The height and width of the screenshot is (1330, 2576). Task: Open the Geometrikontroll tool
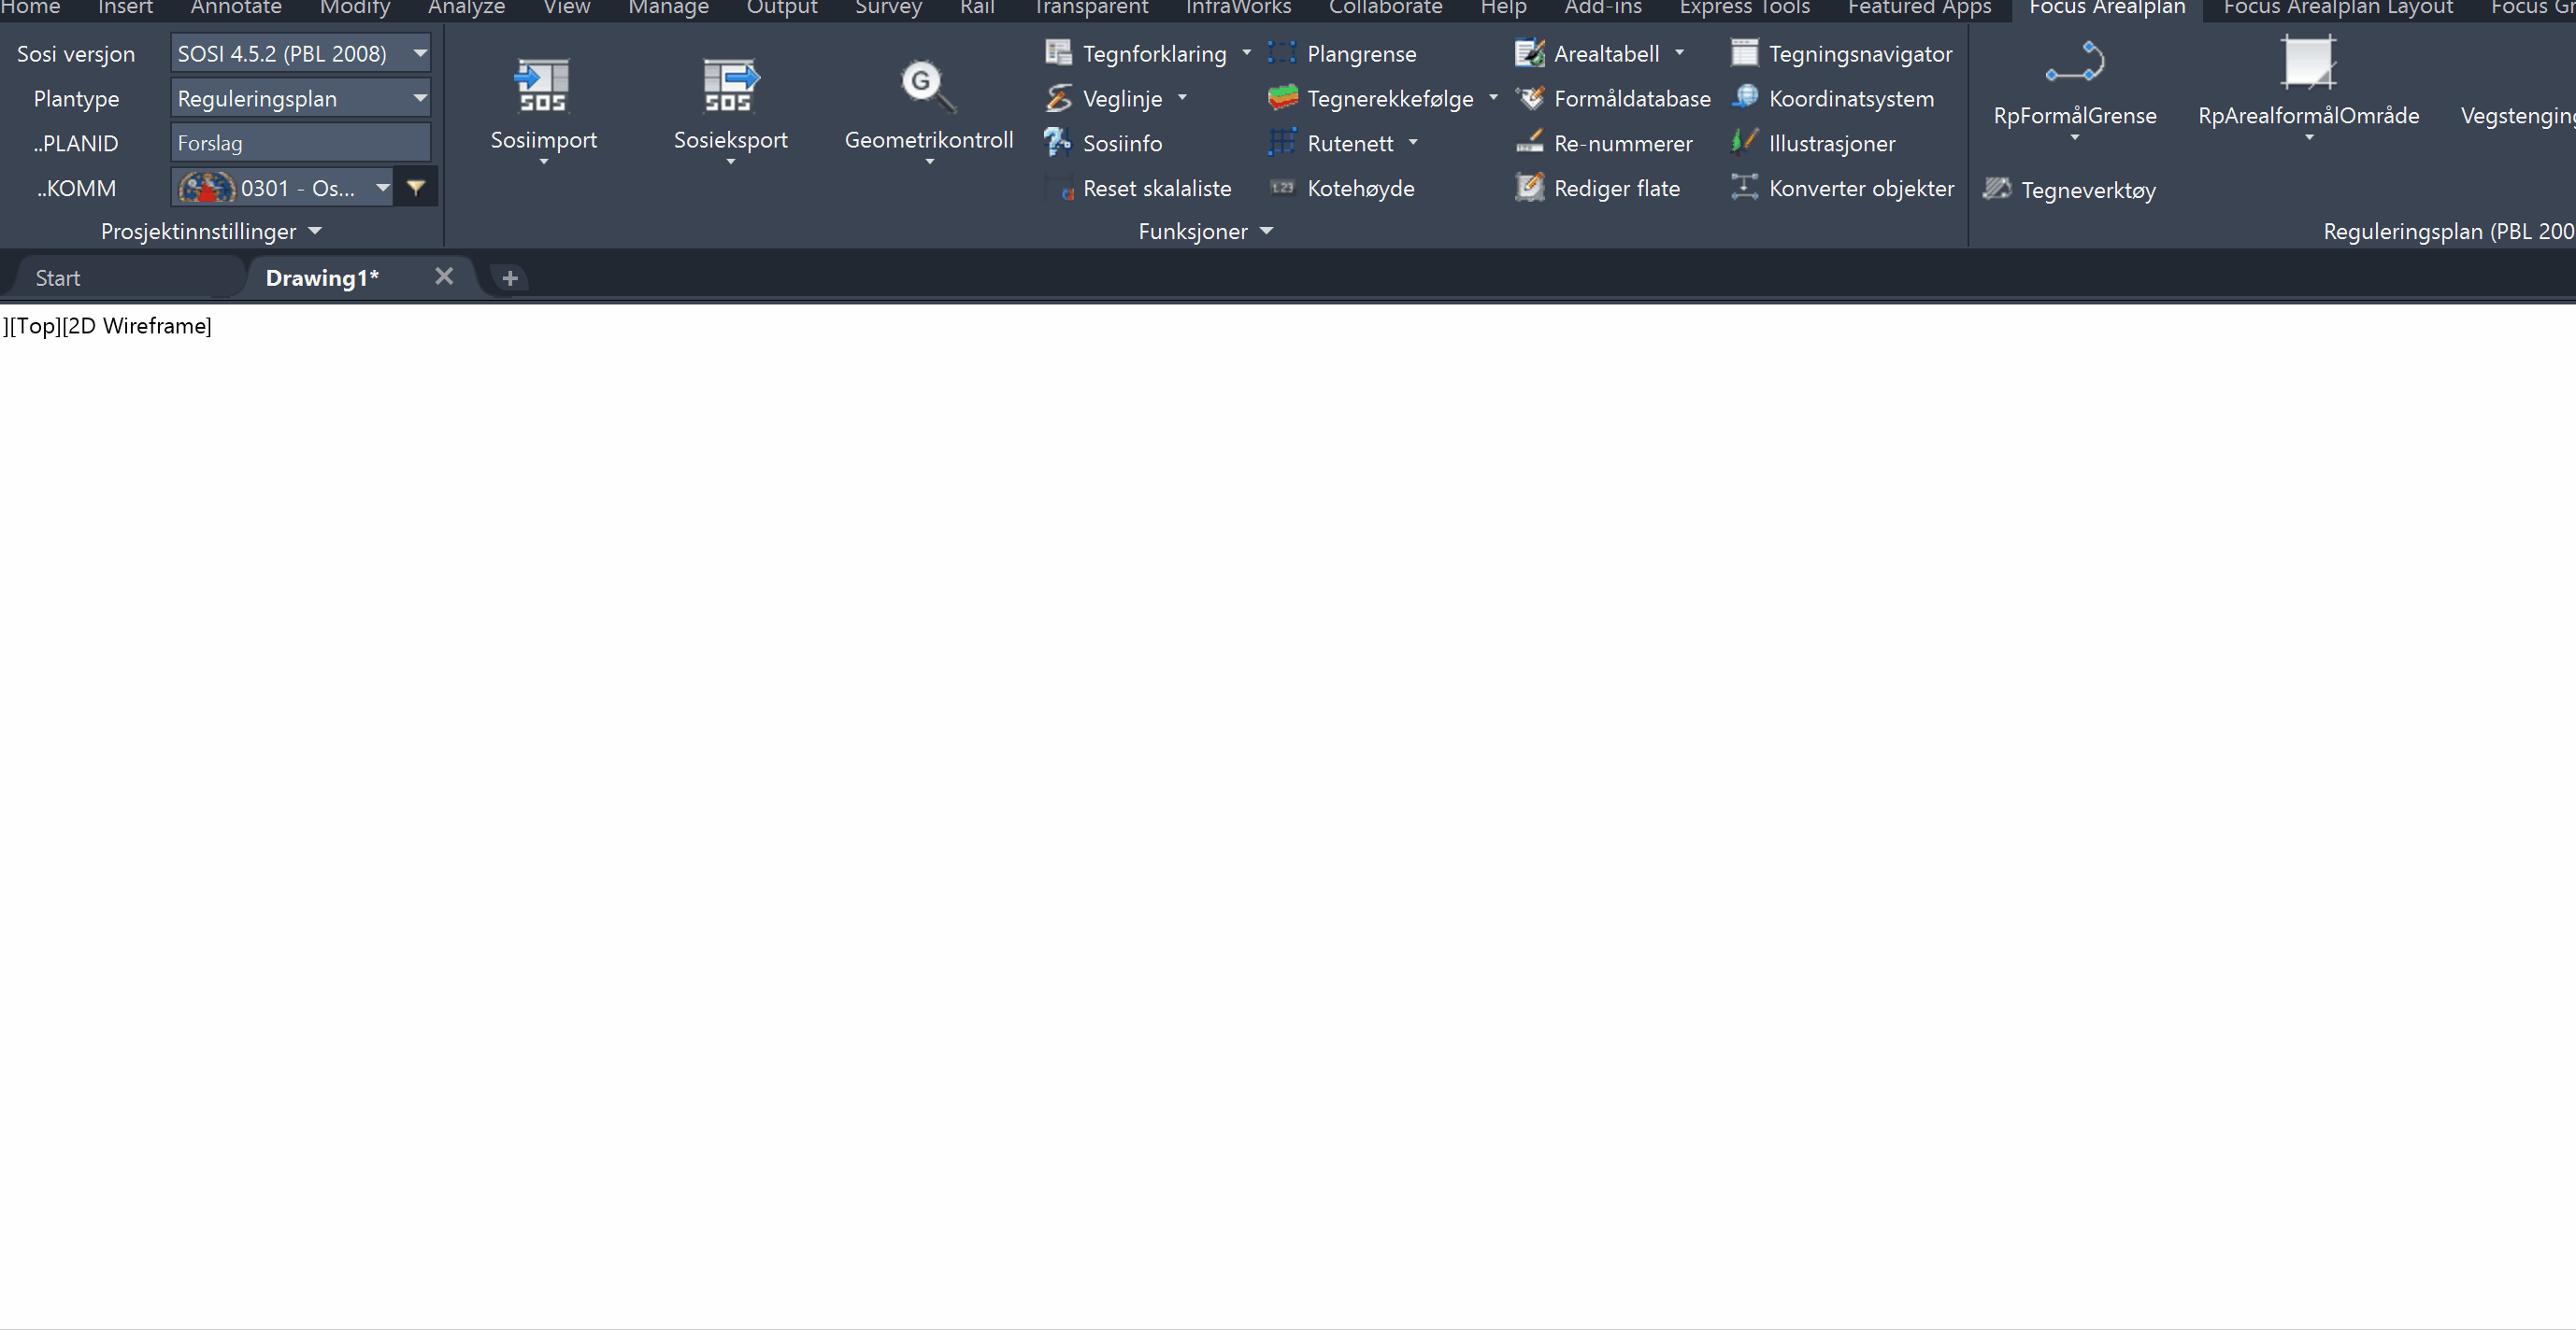point(928,85)
